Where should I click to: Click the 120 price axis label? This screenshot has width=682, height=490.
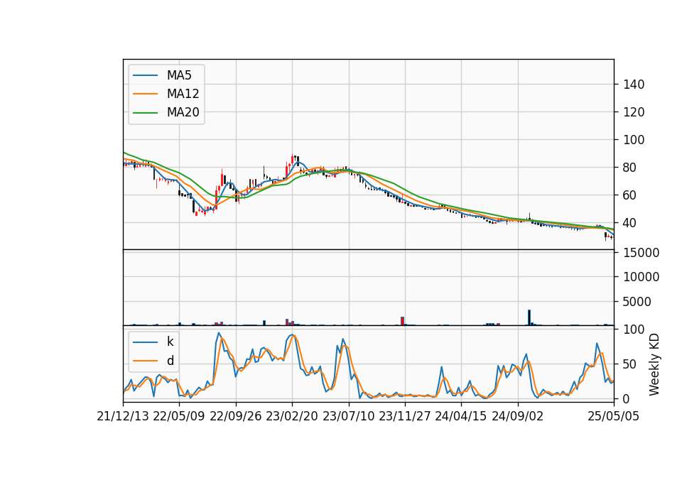pyautogui.click(x=634, y=112)
